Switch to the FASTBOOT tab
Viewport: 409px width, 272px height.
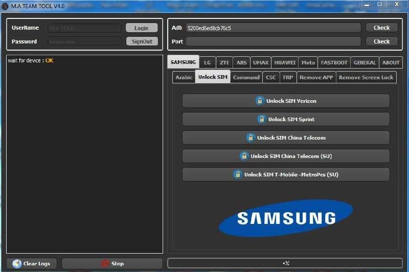pos(334,62)
